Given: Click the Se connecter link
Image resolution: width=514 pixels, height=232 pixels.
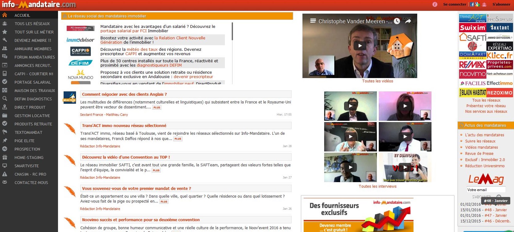Looking at the screenshot, I should coord(454,4).
